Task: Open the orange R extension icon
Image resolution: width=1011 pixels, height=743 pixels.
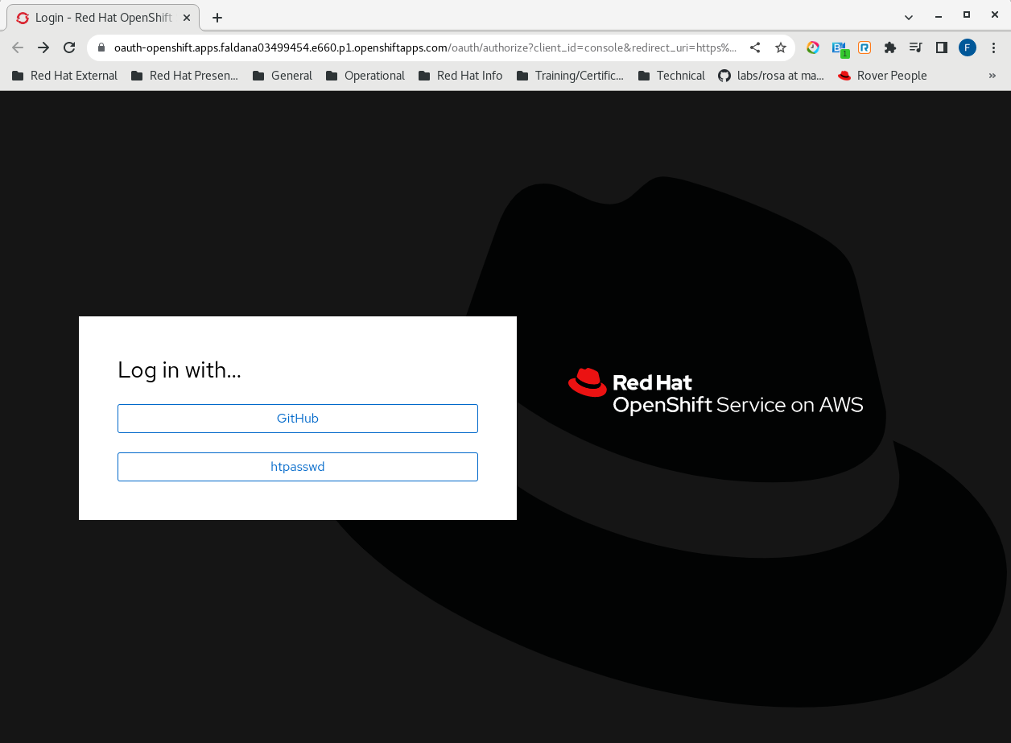Action: pos(864,47)
